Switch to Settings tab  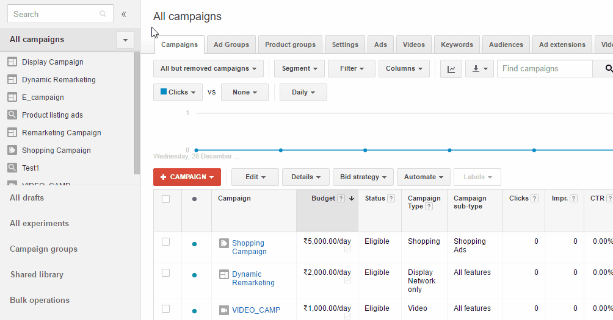345,44
